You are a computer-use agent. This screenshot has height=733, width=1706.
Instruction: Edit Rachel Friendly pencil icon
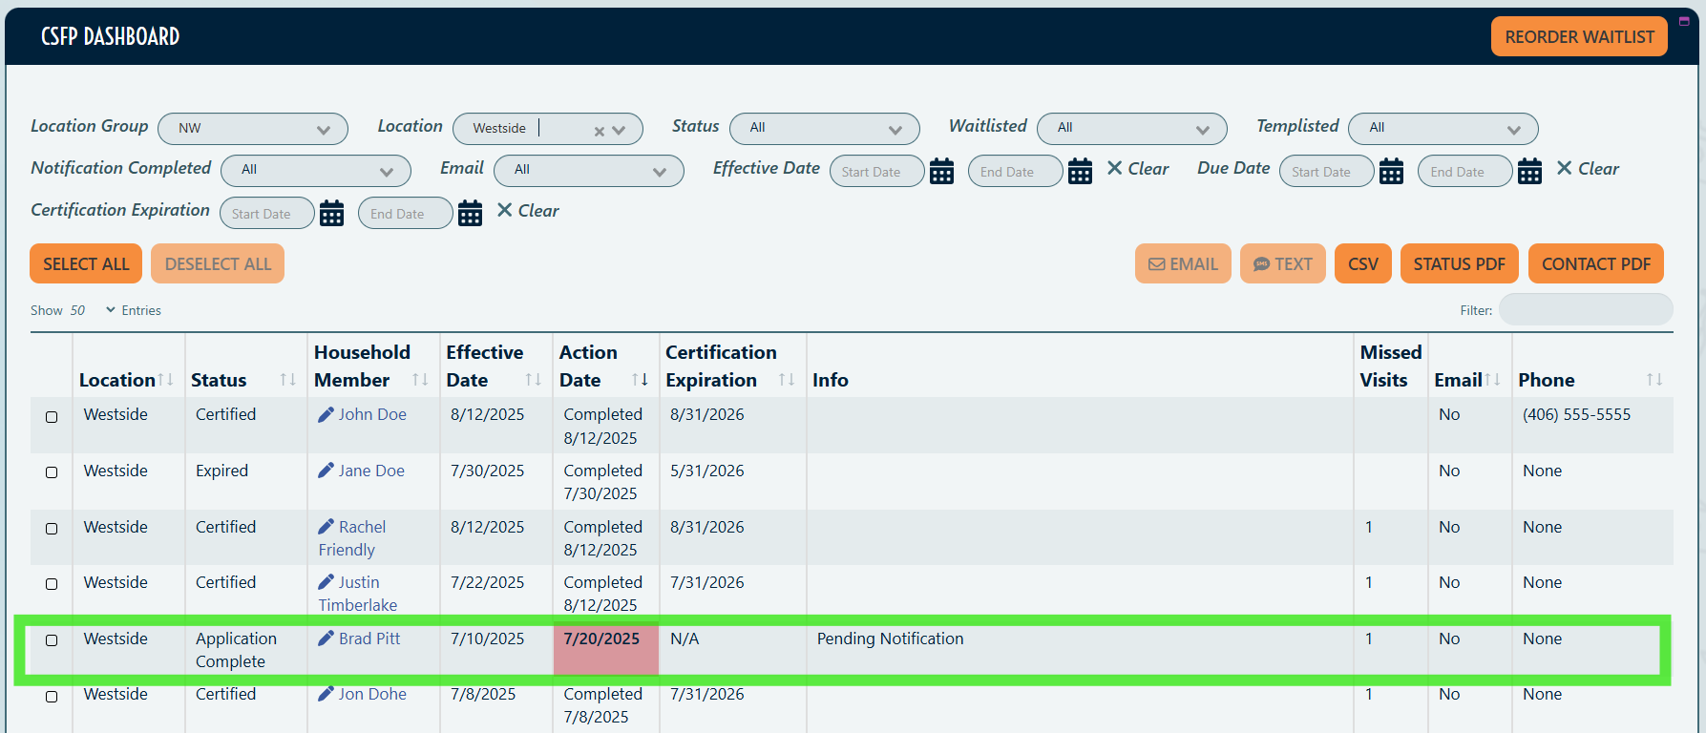(x=326, y=527)
